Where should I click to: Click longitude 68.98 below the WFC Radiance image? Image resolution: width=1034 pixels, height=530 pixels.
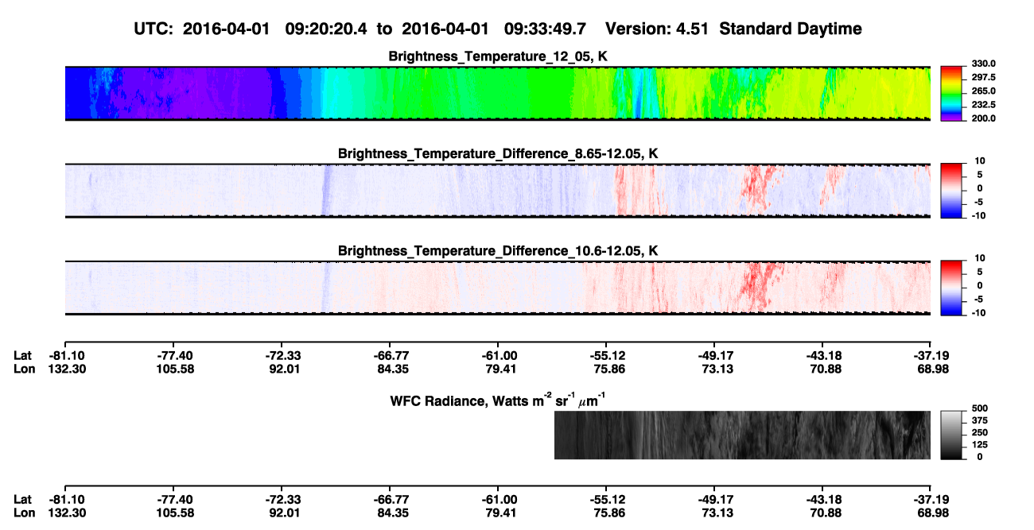pos(931,513)
